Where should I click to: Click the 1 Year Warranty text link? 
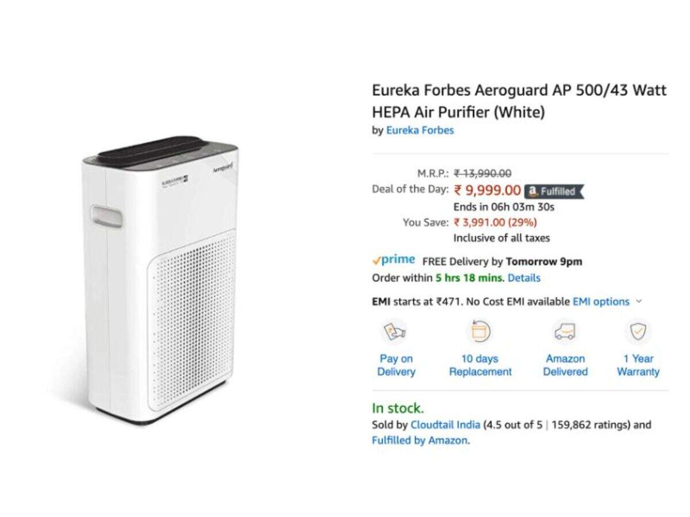[x=638, y=365]
